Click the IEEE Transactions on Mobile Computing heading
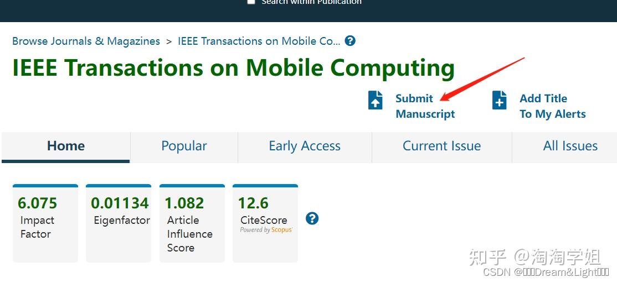The image size is (617, 283). (x=233, y=67)
